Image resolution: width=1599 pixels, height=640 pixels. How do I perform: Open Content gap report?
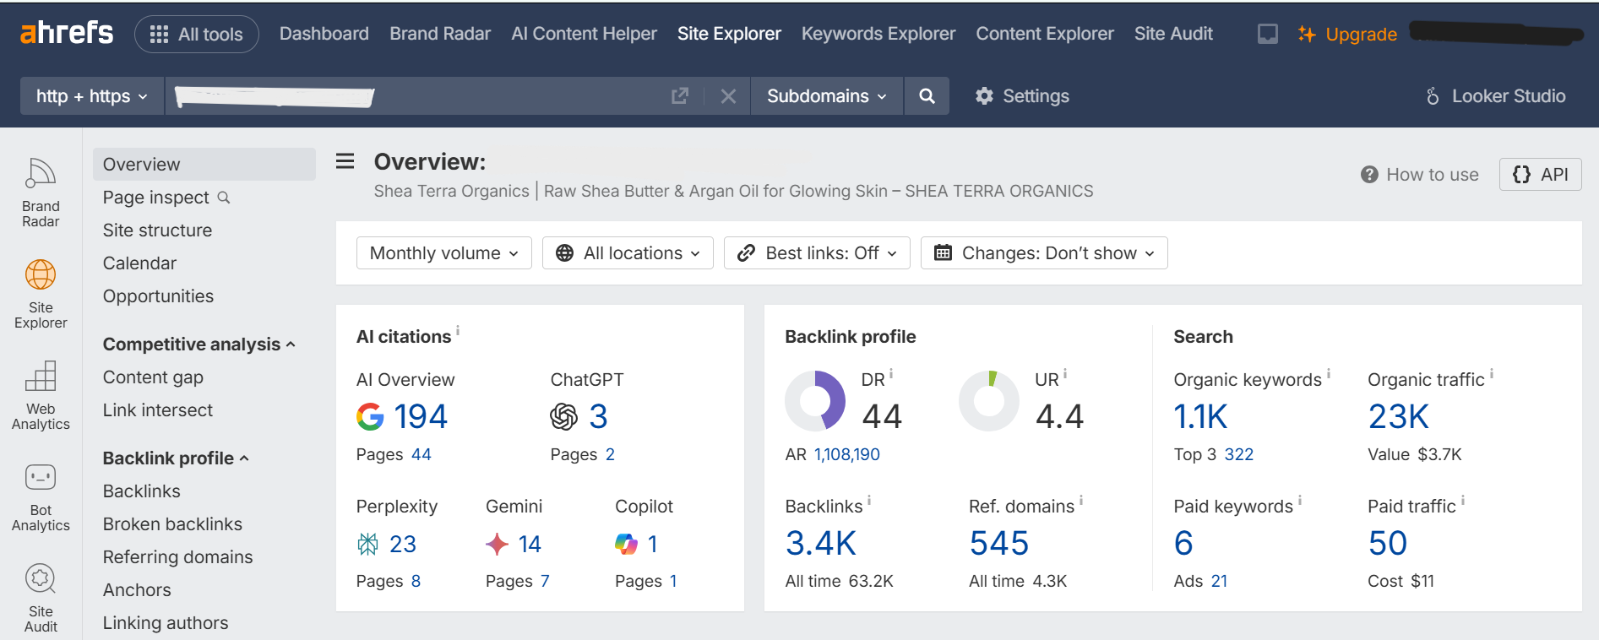tap(153, 377)
